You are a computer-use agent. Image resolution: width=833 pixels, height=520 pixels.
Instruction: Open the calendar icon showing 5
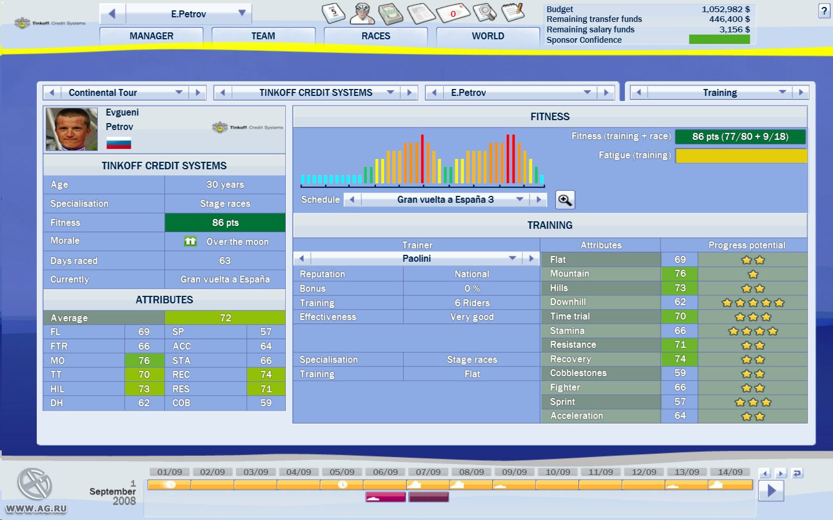click(x=334, y=13)
